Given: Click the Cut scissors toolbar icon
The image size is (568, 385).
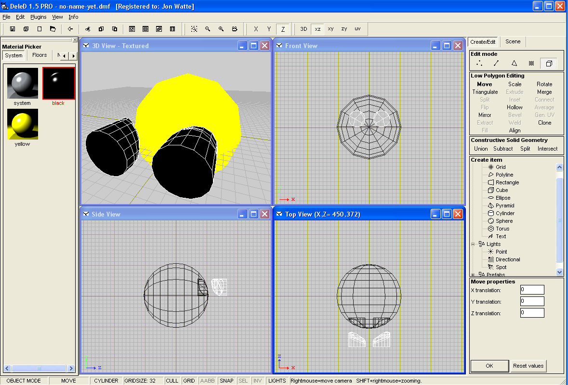Looking at the screenshot, I should (88, 29).
